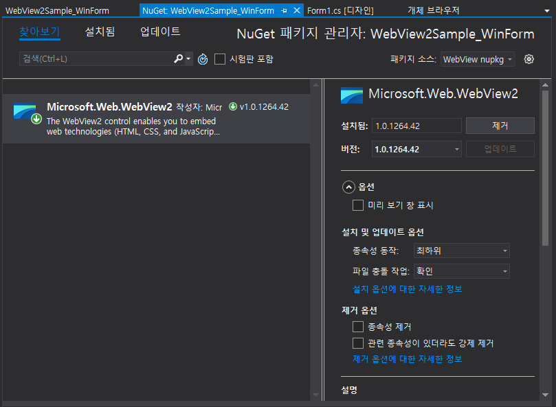The width and height of the screenshot is (556, 407).
Task: Open 제거 옵션에 대한 자세한 정보 link
Action: 407,359
